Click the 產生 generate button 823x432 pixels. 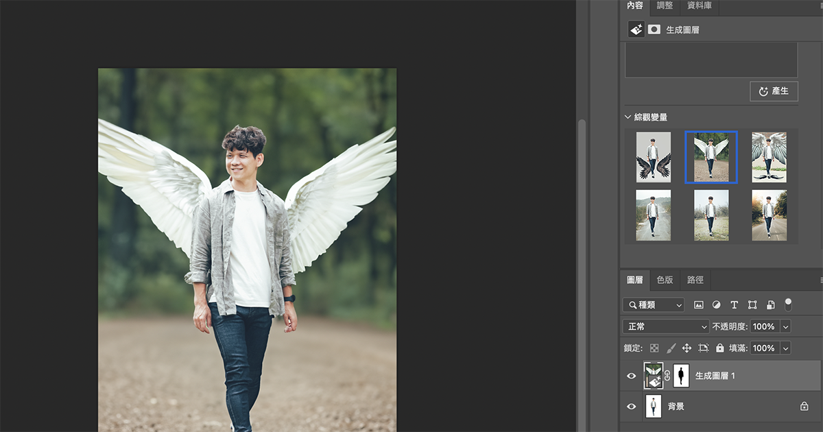774,91
